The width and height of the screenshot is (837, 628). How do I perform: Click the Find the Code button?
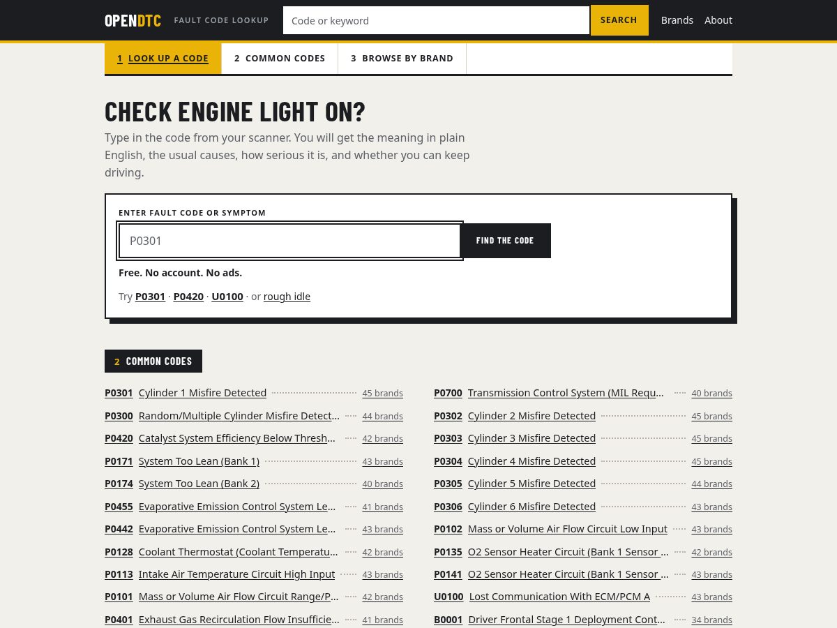pos(505,241)
